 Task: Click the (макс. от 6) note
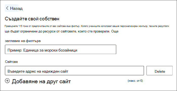(135, 81)
